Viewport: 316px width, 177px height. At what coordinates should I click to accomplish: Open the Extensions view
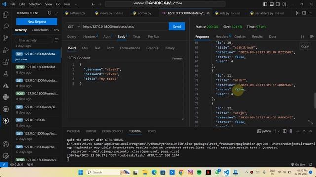coord(6,62)
